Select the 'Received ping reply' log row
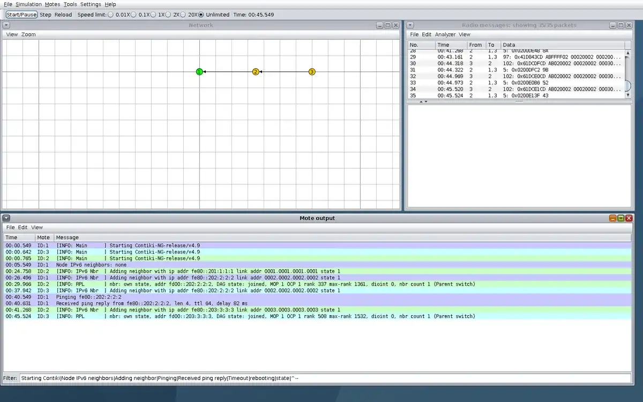The height and width of the screenshot is (402, 643). tap(318, 303)
